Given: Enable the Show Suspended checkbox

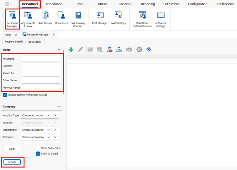Looking at the screenshot, I should point(38,148).
